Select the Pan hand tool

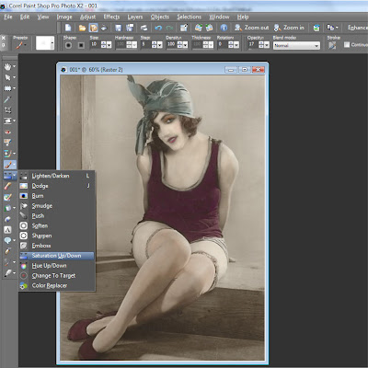tap(7, 66)
